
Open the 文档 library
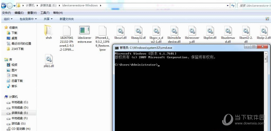pyautogui.click(x=12, y=75)
